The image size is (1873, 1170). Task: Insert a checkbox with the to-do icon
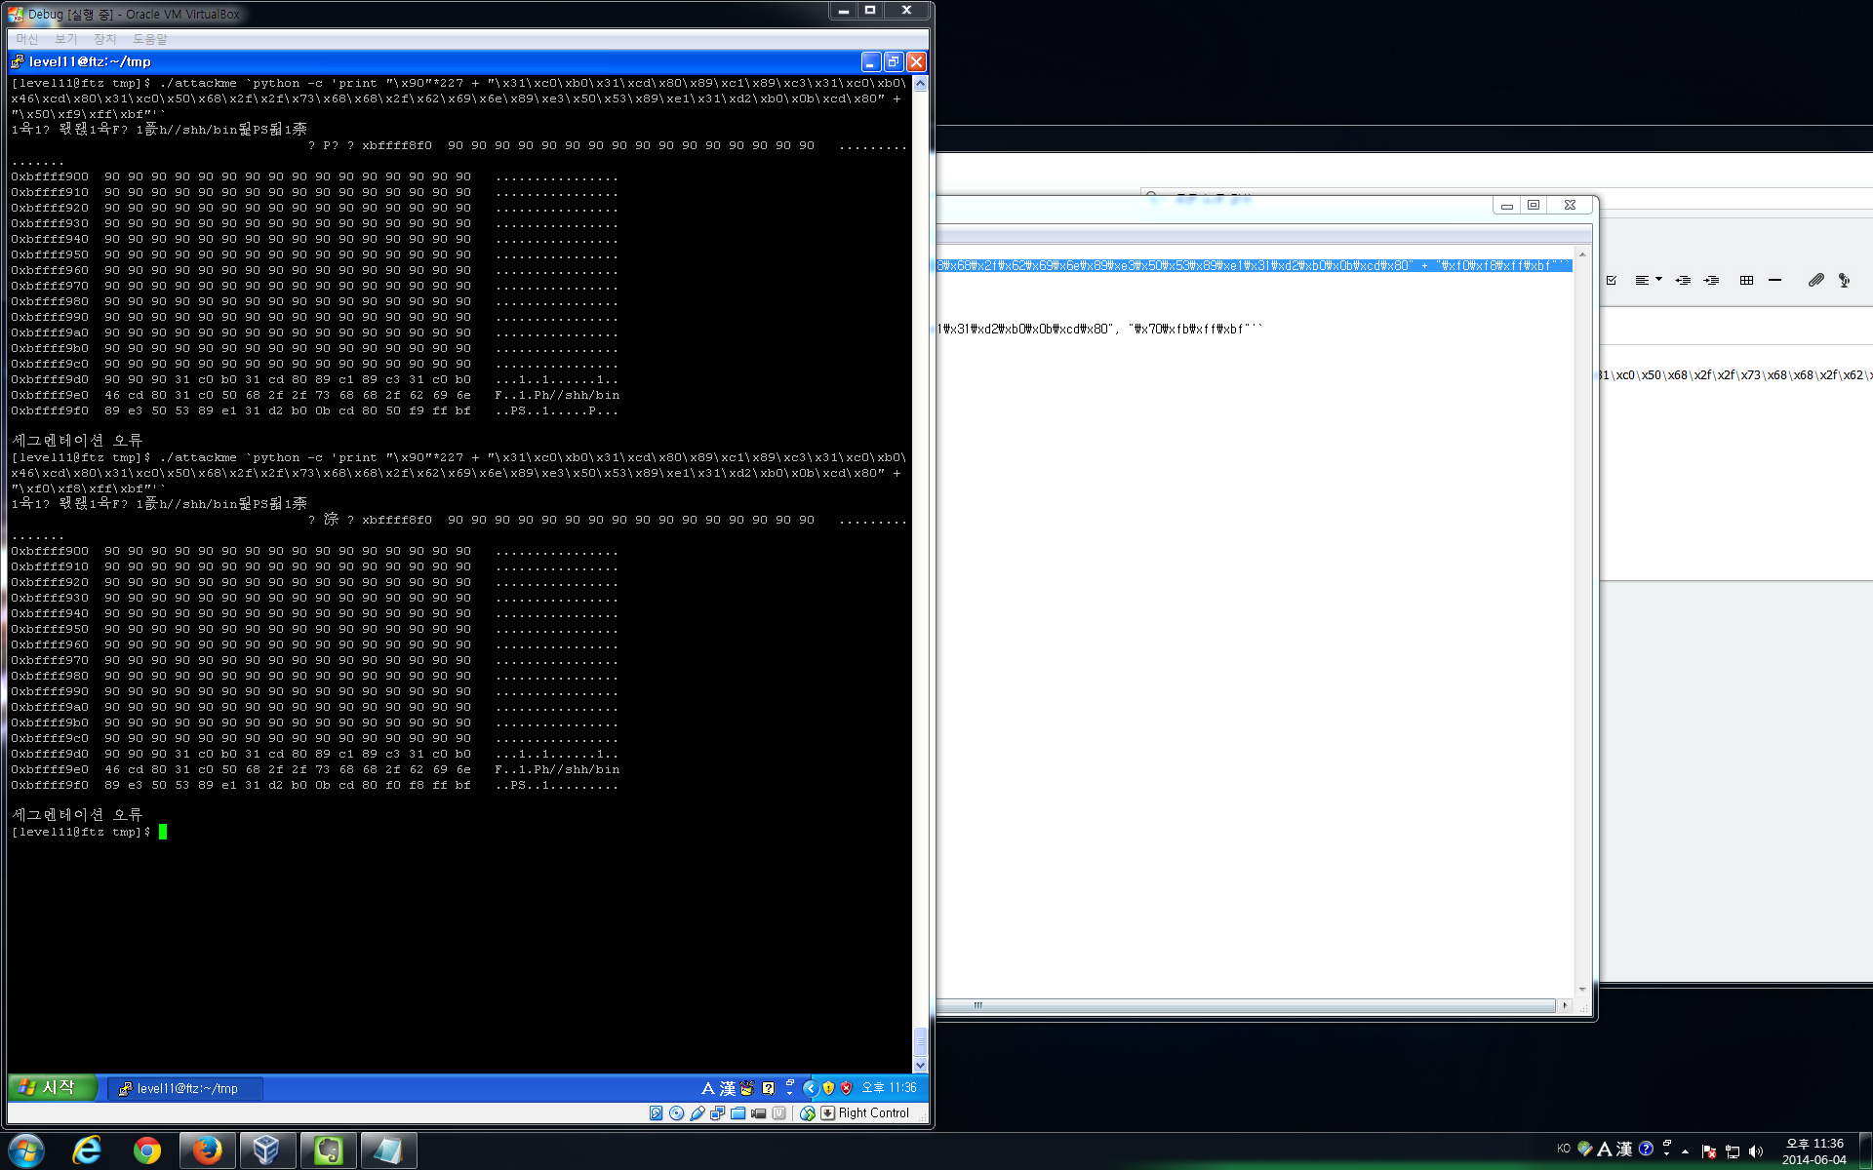1612,280
